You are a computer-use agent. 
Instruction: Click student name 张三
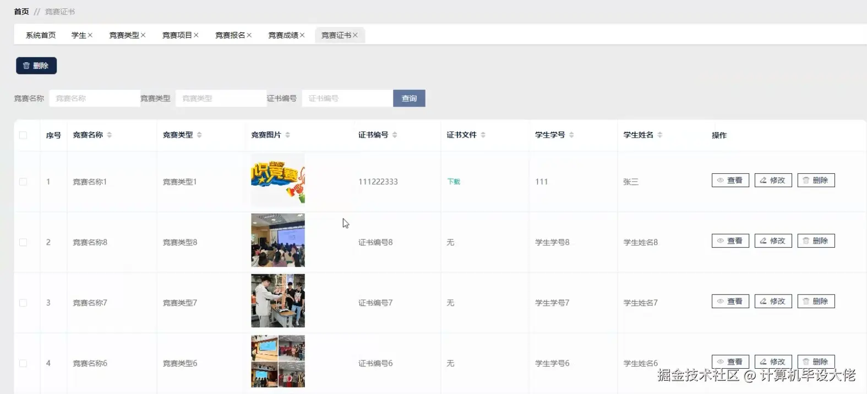click(631, 182)
